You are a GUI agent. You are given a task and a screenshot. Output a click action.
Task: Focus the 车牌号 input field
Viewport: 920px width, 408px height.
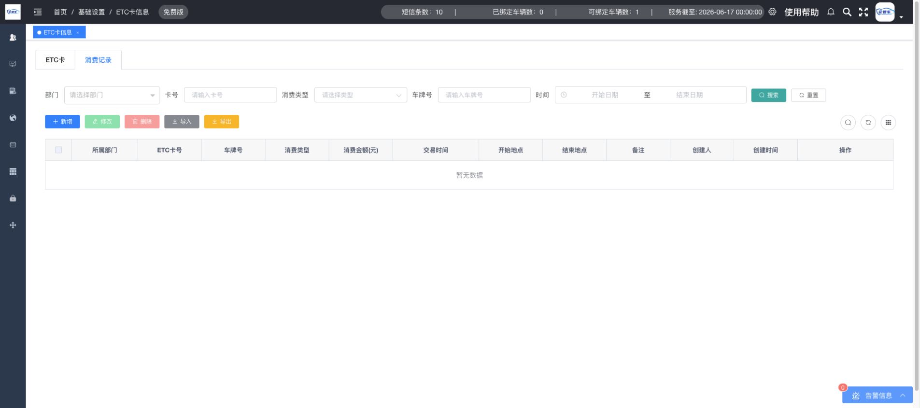484,95
